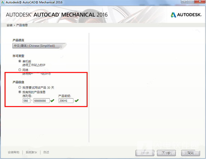Click the AutoCAD icon in the title bar
The width and height of the screenshot is (206, 159).
click(3, 2)
